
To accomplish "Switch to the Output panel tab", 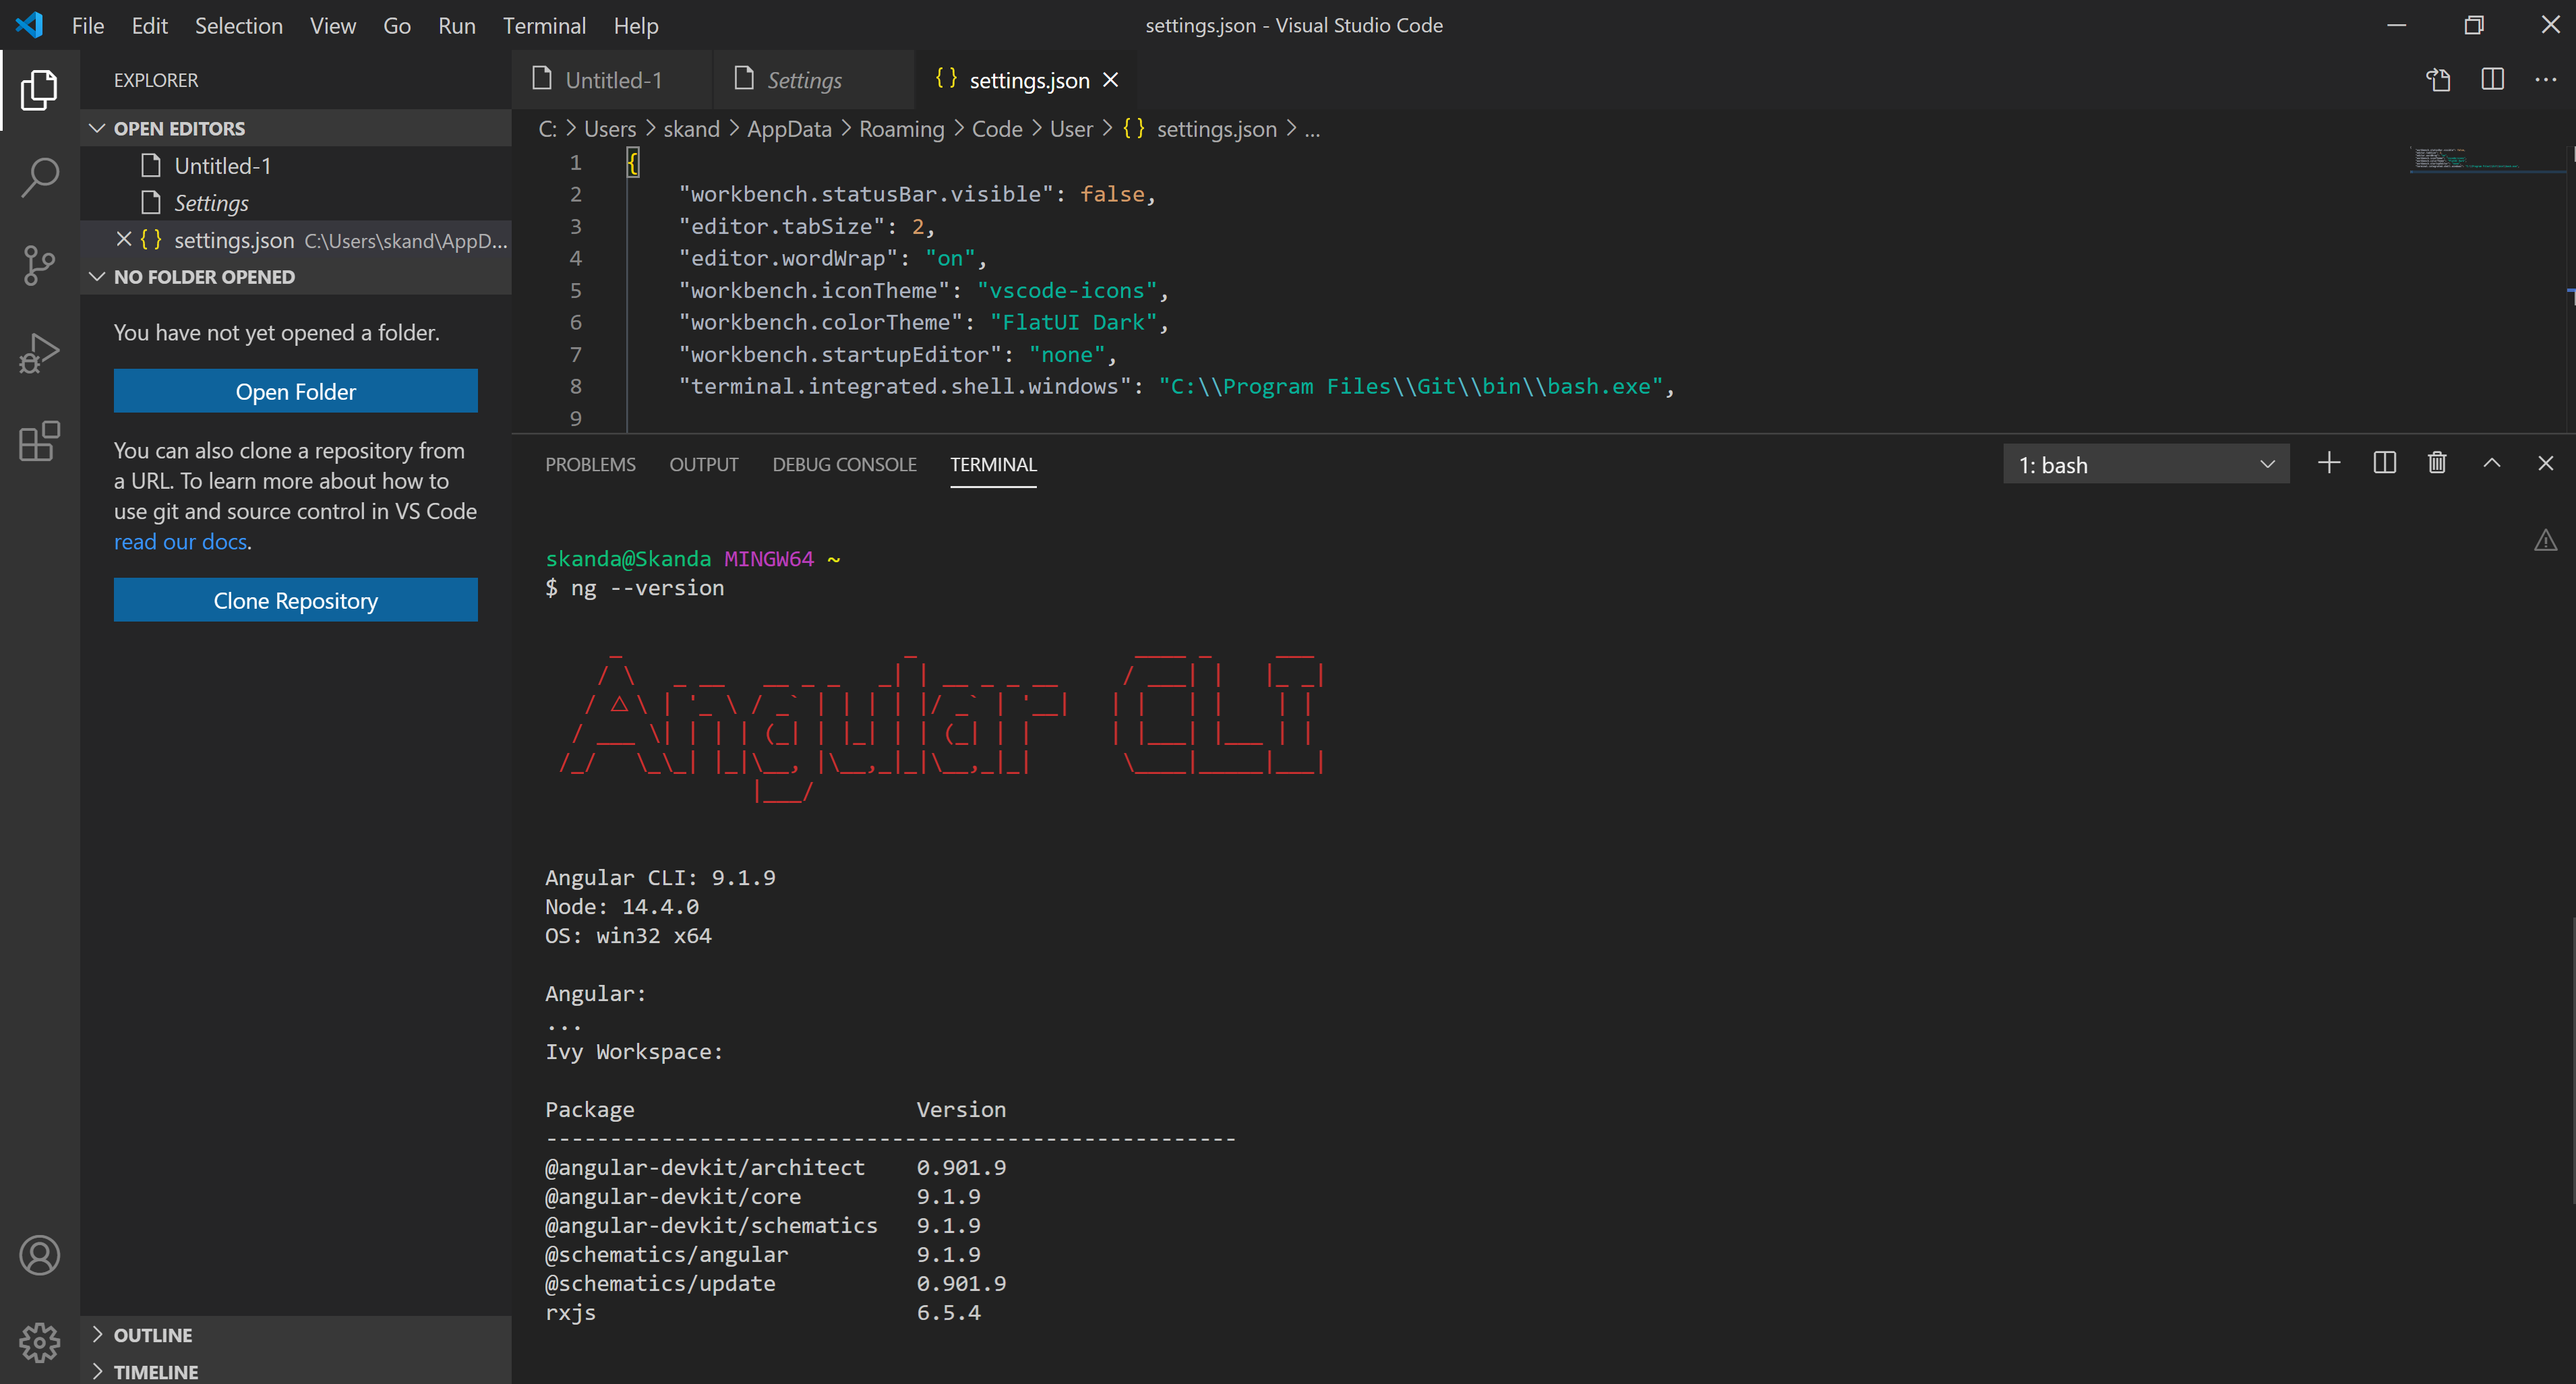I will (704, 465).
